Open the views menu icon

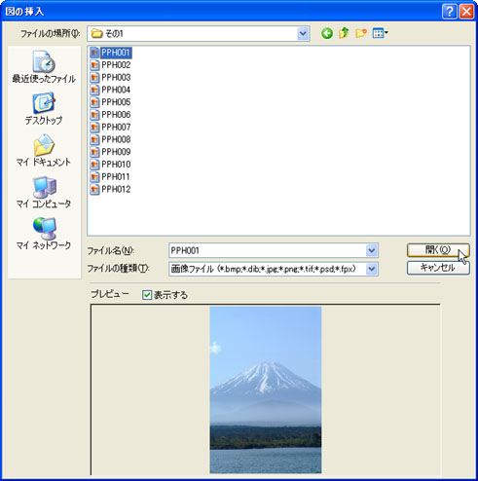[x=380, y=33]
